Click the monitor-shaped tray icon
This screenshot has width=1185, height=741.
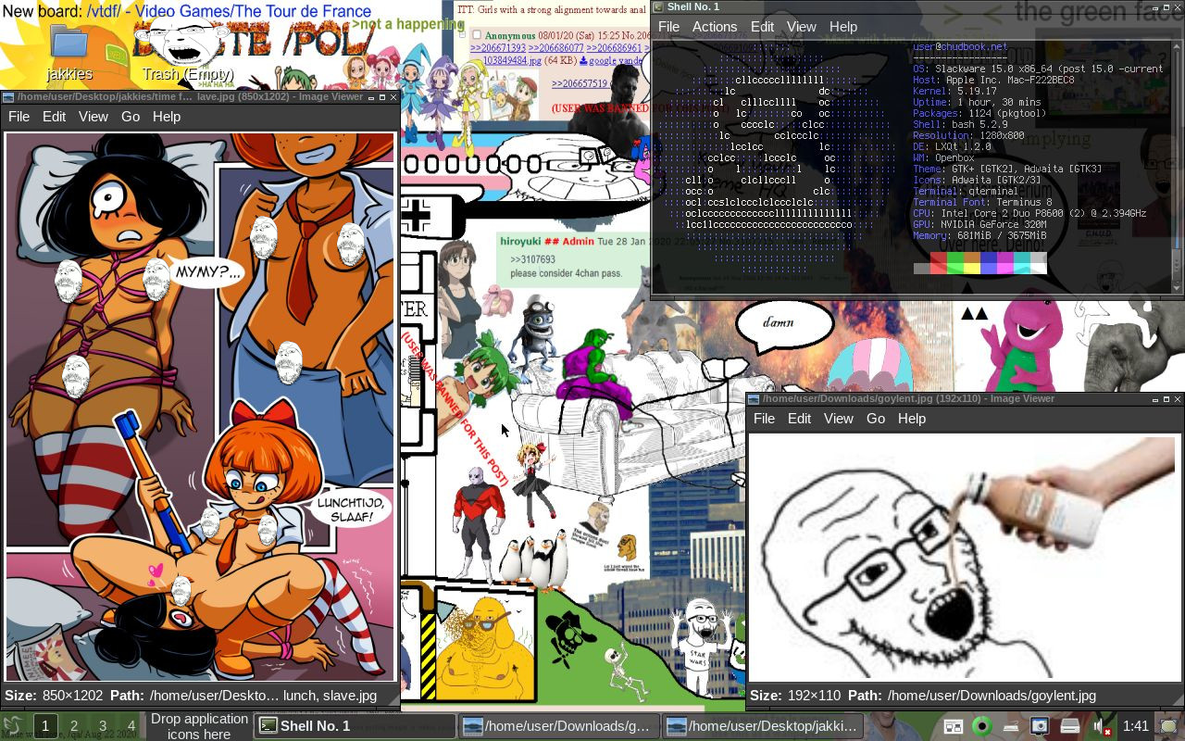1041,726
